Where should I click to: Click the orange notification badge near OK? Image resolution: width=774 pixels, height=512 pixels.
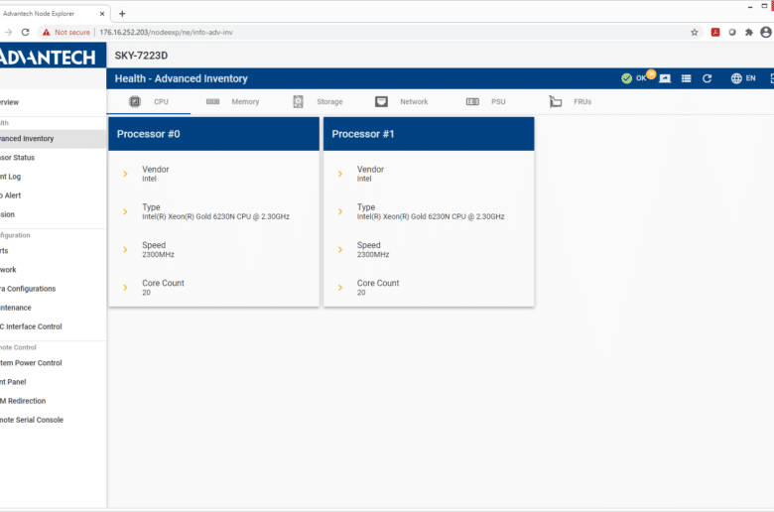click(x=651, y=74)
